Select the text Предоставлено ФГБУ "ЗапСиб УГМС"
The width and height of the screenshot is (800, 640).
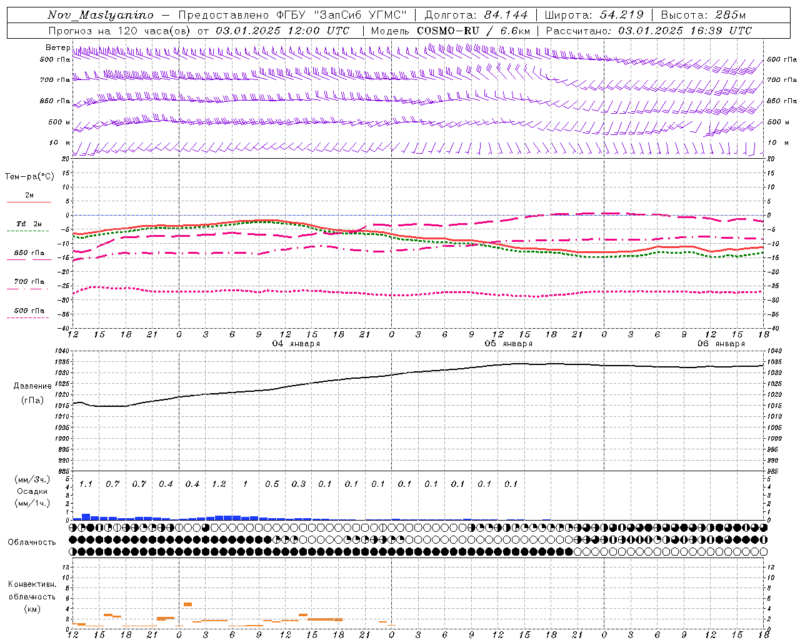(293, 15)
